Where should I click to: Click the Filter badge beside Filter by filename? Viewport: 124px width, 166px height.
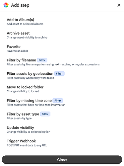[x=42, y=60]
